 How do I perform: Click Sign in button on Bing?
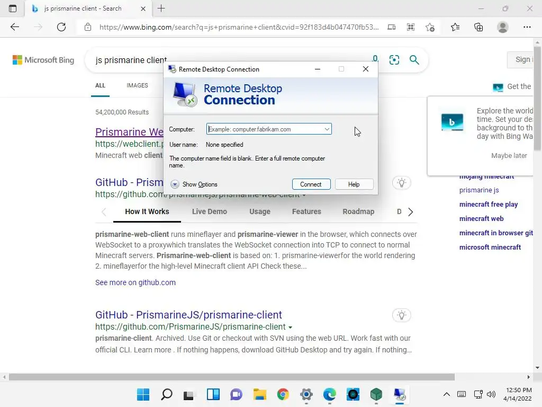point(521,59)
